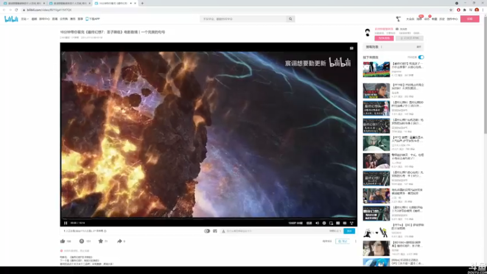Switch to the second browser tab
Image resolution: width=487 pixels, height=274 pixels.
(x=70, y=3)
